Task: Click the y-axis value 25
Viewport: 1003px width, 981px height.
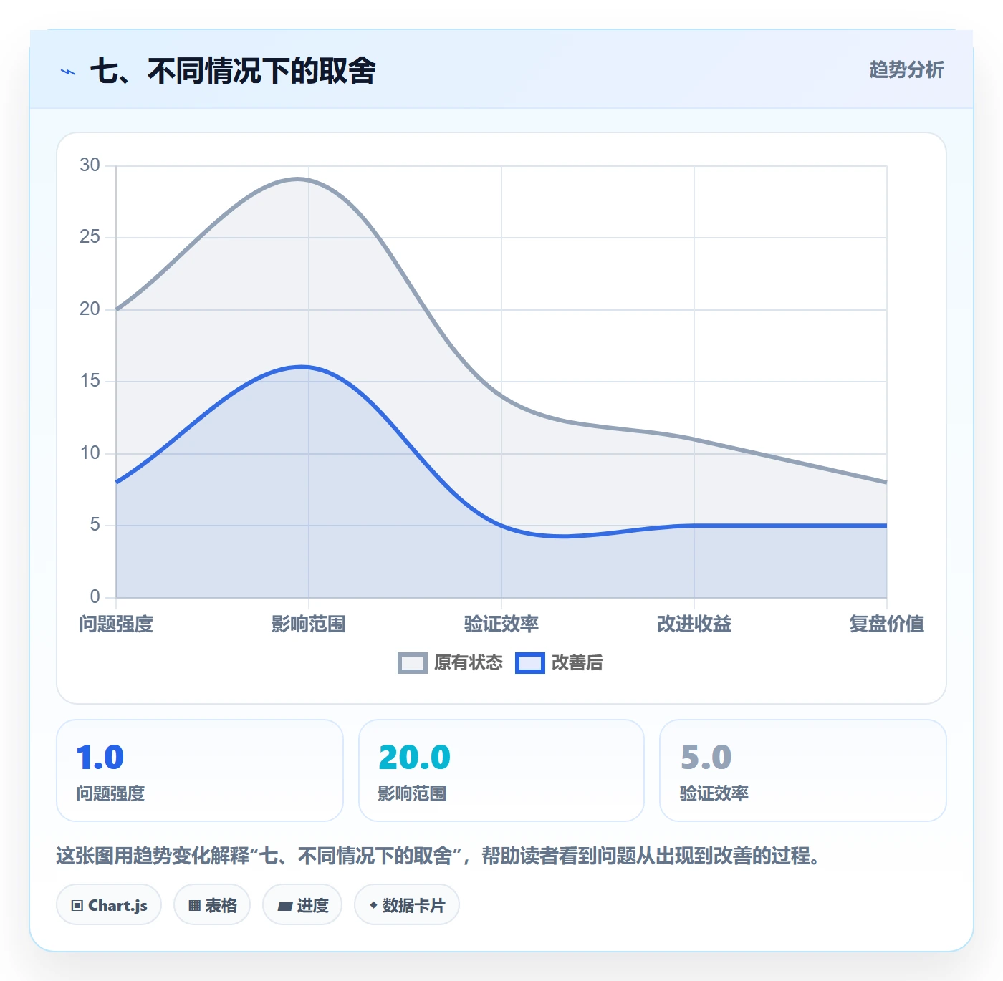Action: tap(90, 237)
